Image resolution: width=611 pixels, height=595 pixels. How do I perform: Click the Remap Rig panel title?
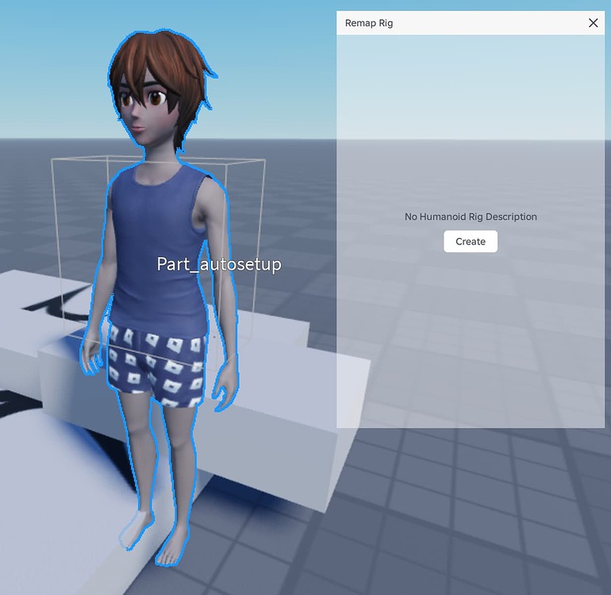coord(369,23)
